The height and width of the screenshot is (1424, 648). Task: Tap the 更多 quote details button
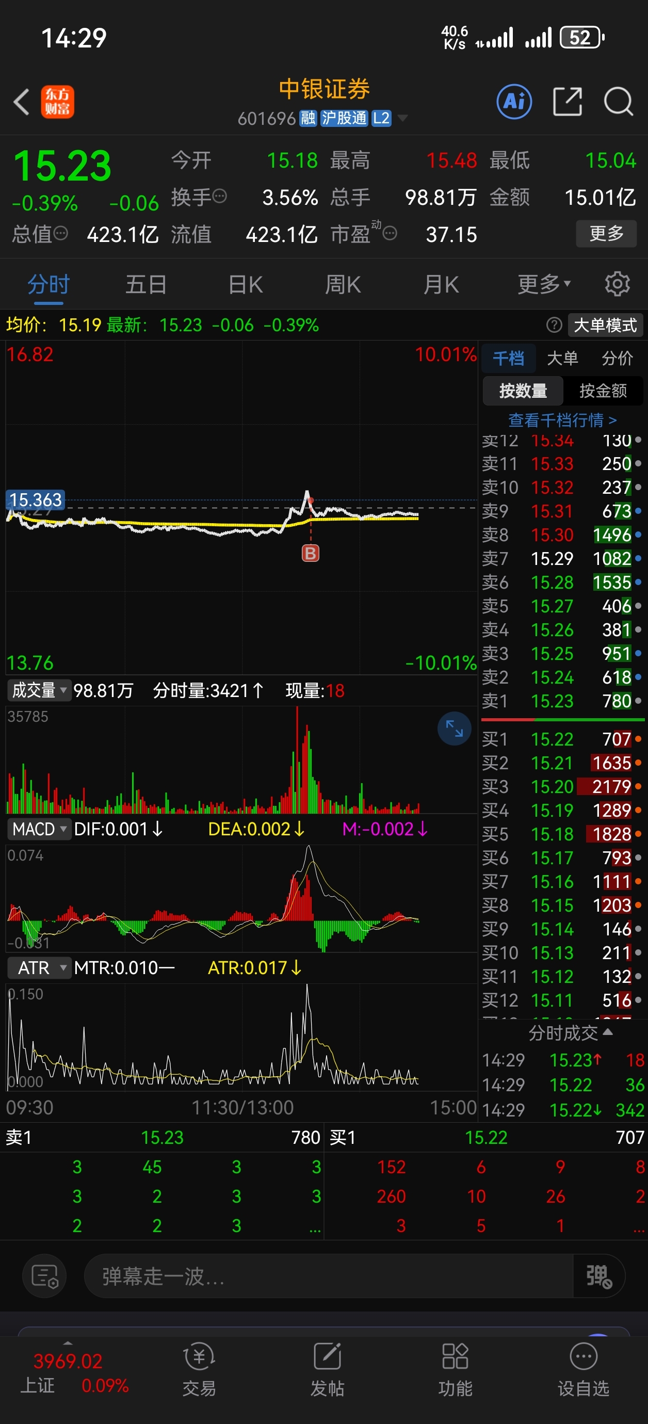pyautogui.click(x=607, y=233)
